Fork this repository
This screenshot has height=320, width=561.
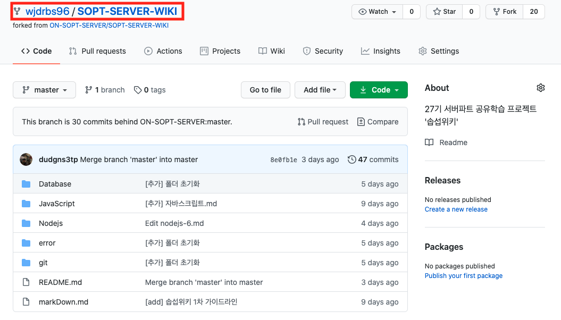pyautogui.click(x=505, y=12)
